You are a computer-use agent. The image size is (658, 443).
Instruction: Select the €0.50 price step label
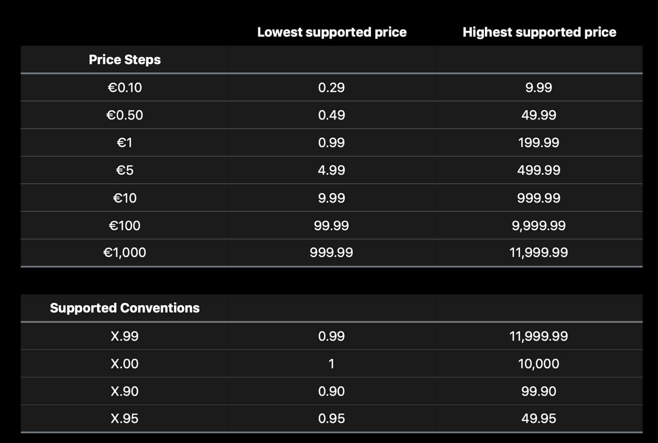pos(125,115)
